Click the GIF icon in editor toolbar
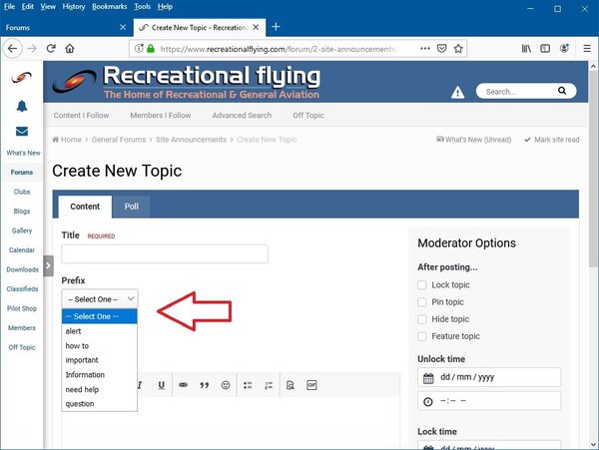The width and height of the screenshot is (599, 450). 311,384
